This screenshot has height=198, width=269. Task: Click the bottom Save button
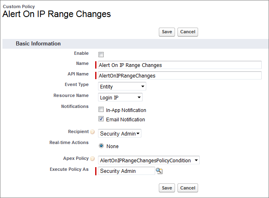coord(167,188)
